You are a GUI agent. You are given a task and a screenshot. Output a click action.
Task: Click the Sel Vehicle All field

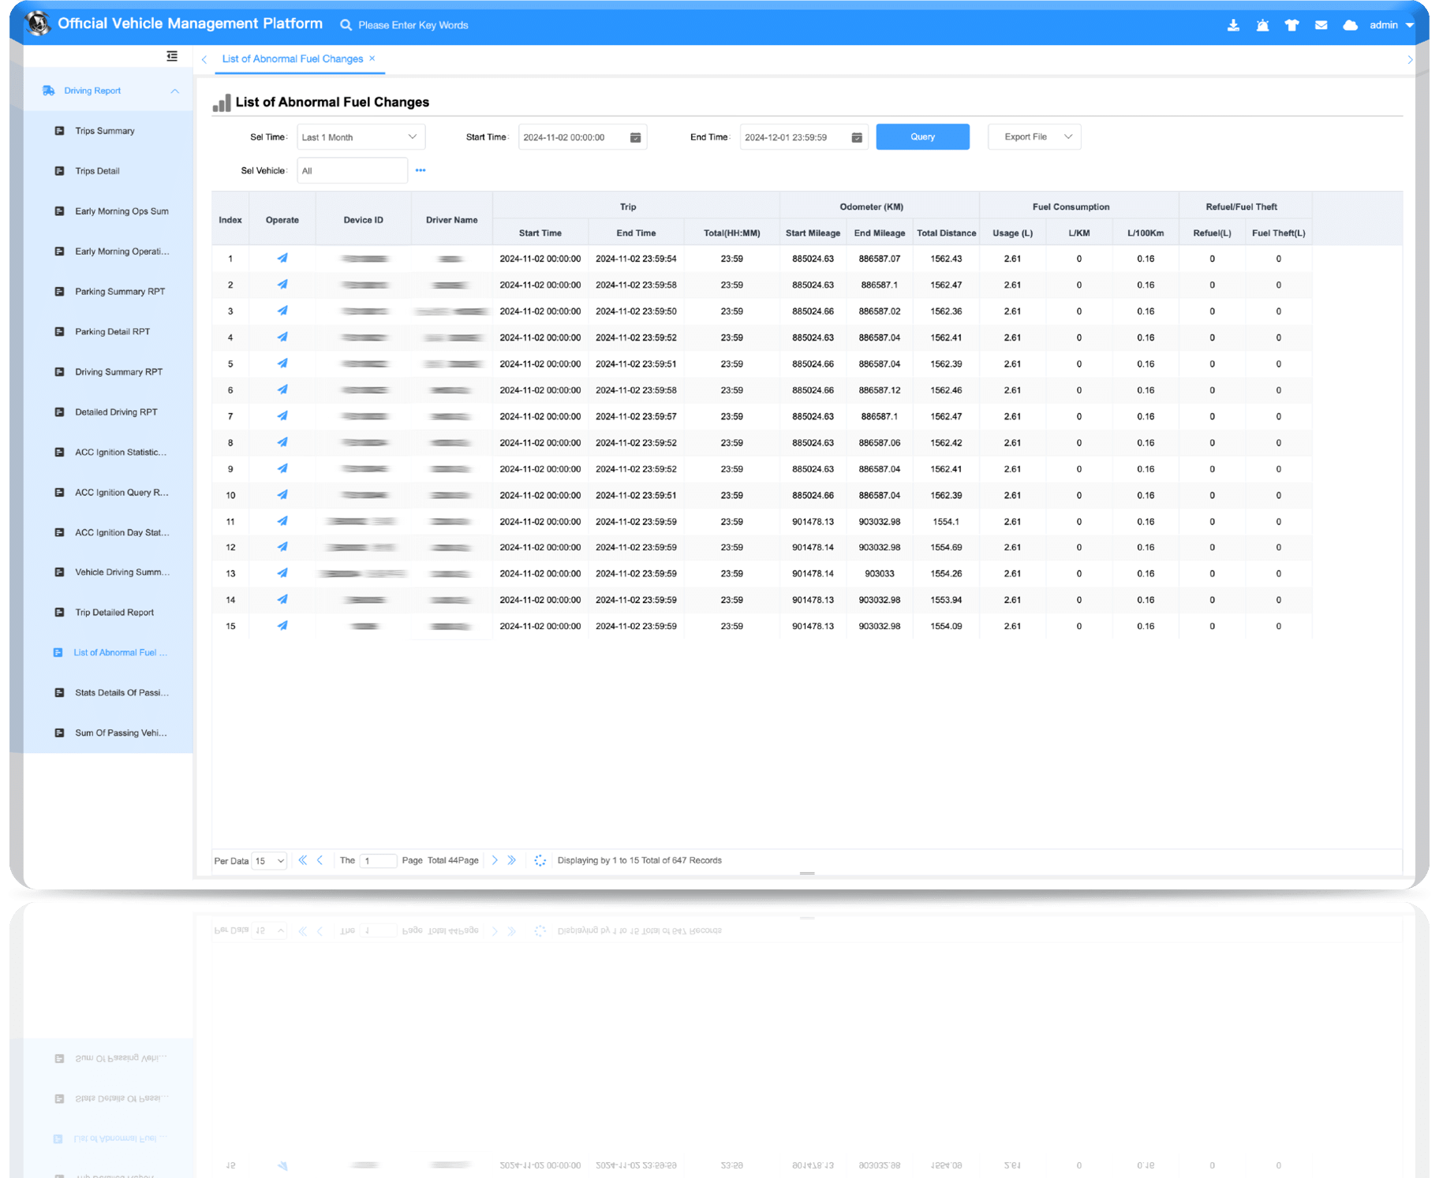coord(352,171)
